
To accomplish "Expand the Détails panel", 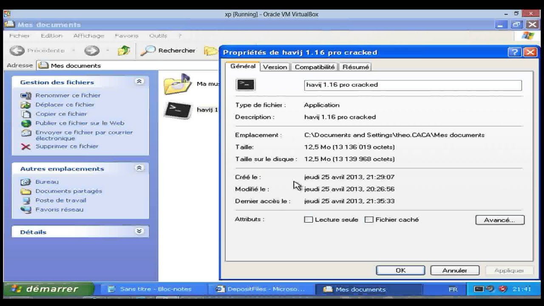I will pos(139,231).
